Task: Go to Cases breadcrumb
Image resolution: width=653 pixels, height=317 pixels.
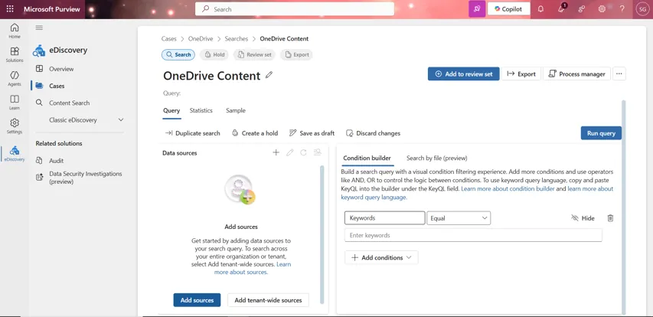Action: click(169, 39)
